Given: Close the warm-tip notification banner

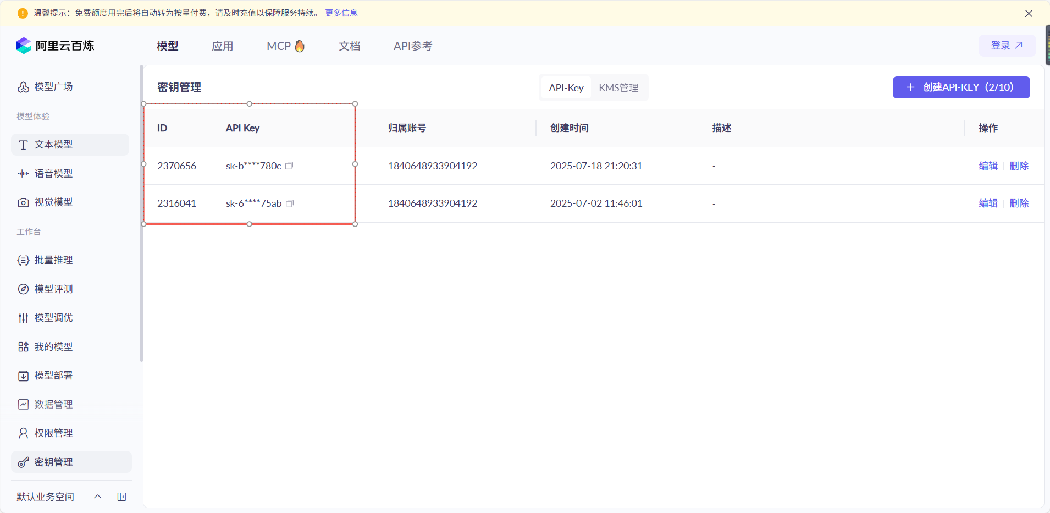Looking at the screenshot, I should 1029,13.
